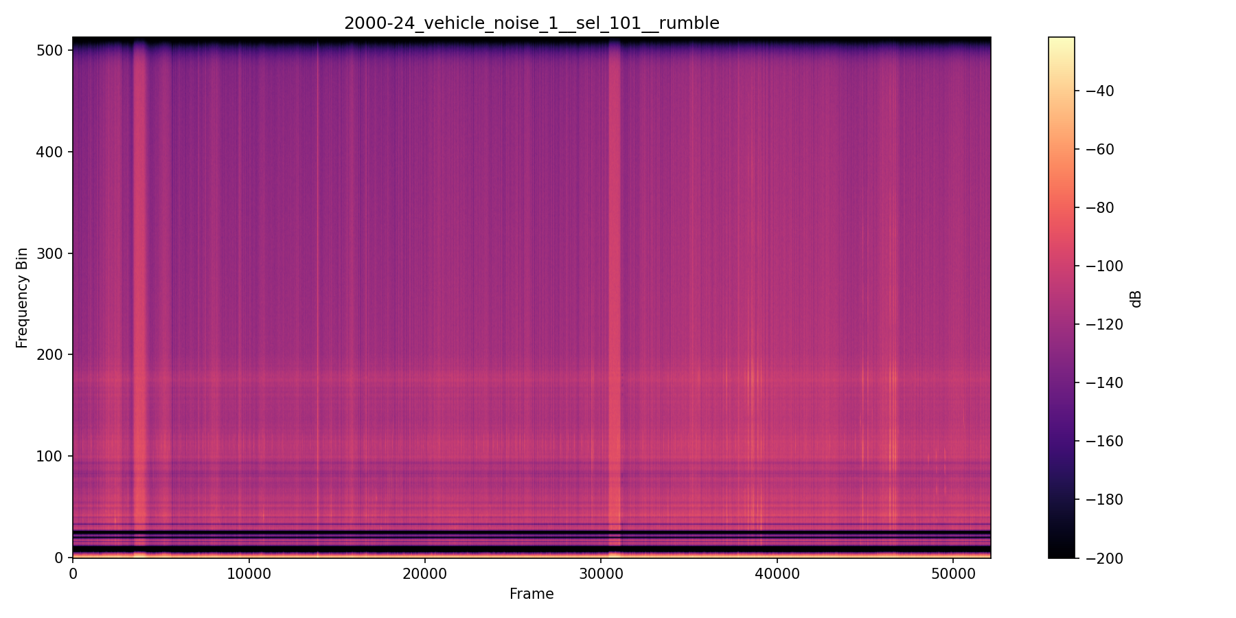Click the Frame axis label
Screen dimensions: 1236x618
pyautogui.click(x=531, y=594)
